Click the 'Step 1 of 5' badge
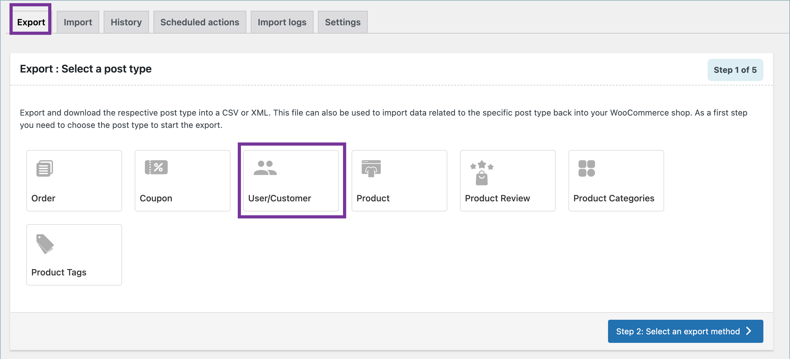This screenshot has width=790, height=359. [x=735, y=70]
